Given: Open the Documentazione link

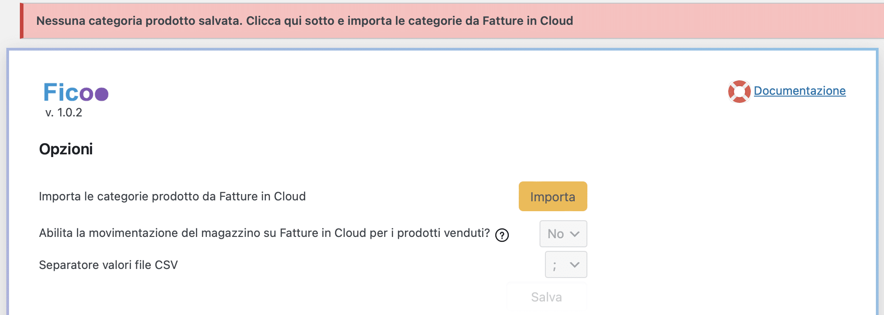Looking at the screenshot, I should point(799,91).
